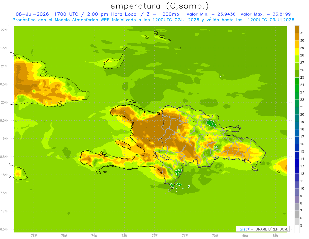Click the white legend swatch below 5
The image size is (309, 239).
[297, 229]
